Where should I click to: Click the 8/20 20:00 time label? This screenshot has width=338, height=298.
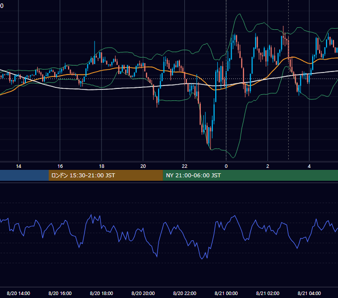[143, 293]
